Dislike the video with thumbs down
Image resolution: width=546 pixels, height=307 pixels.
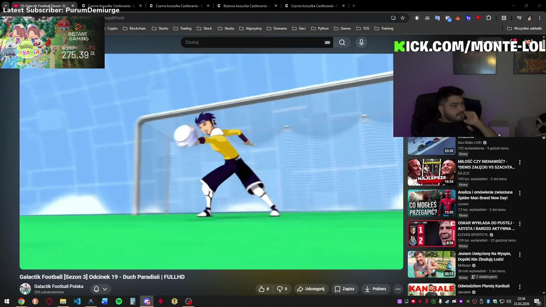pyautogui.click(x=282, y=289)
